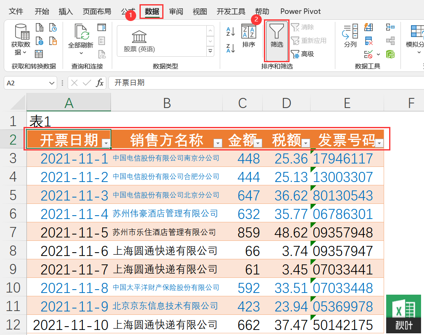The height and width of the screenshot is (335, 424).
Task: Switch to the 插入 tab
Action: click(x=66, y=11)
